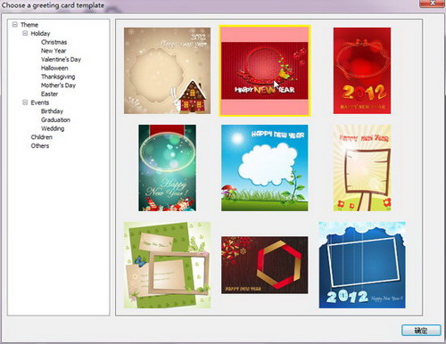Pick the wooden signboard sunburst template
446x344 pixels.
pos(362,168)
